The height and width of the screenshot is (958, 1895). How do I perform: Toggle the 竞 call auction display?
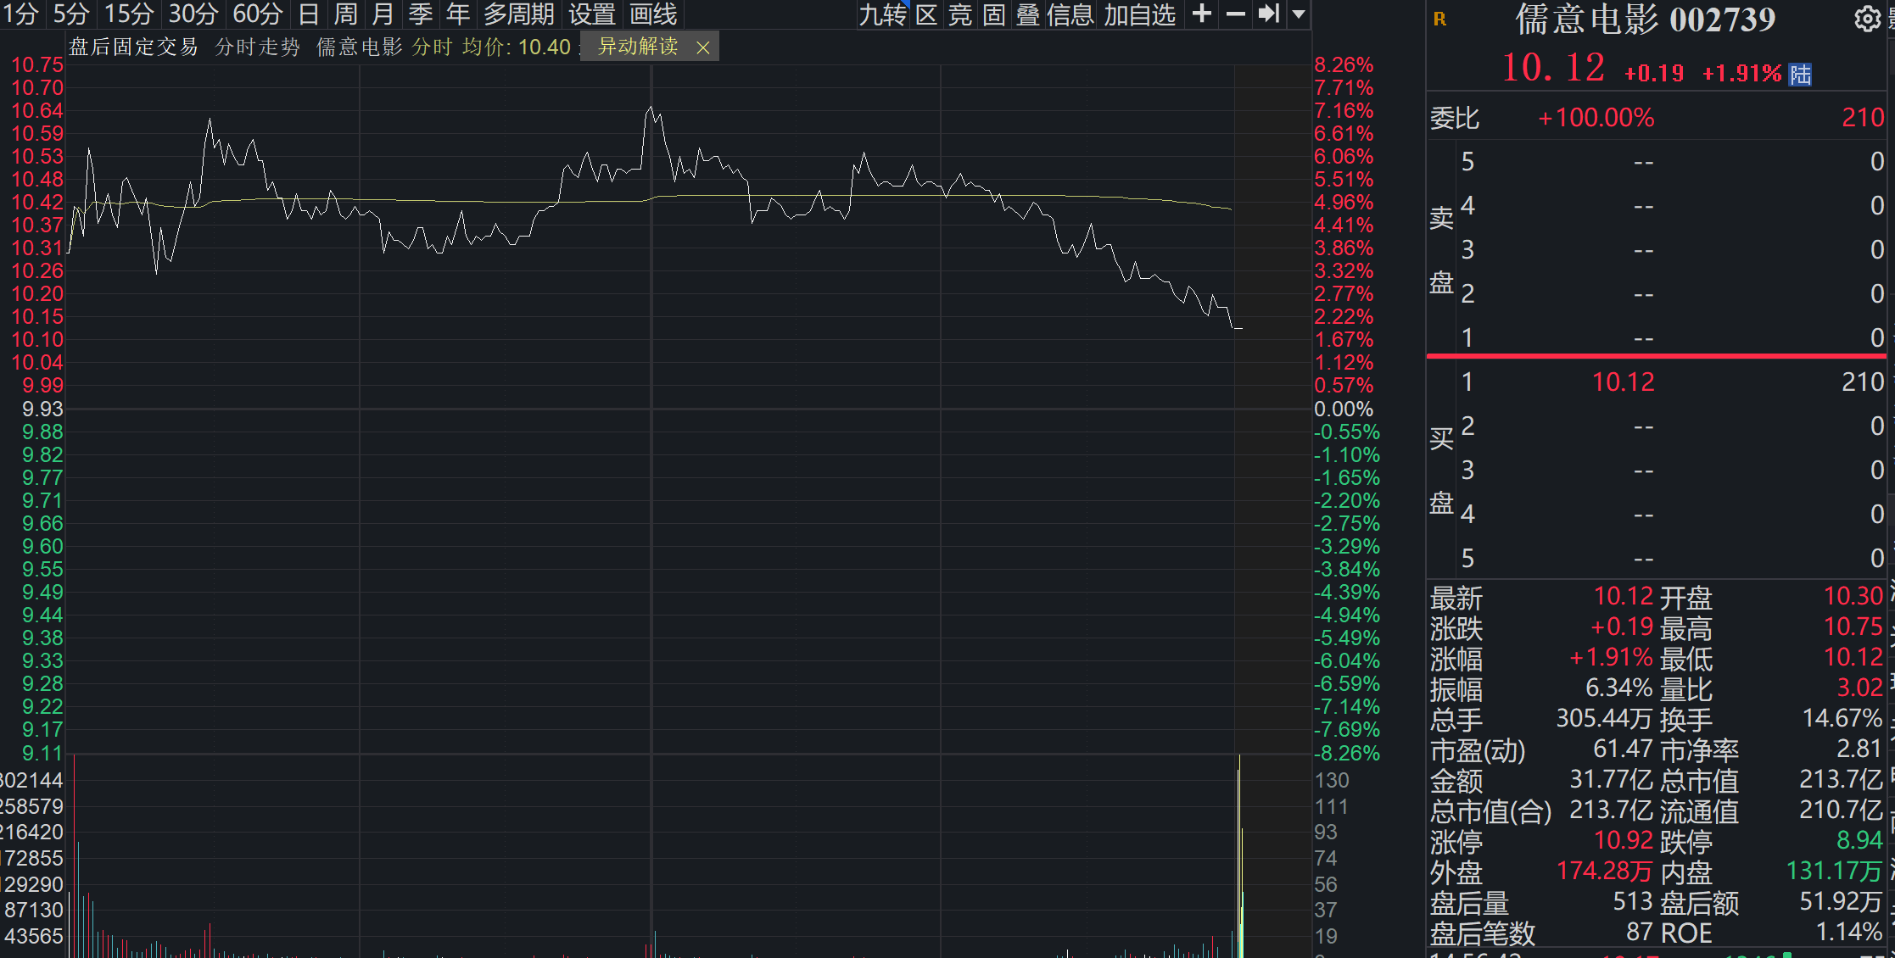point(960,14)
